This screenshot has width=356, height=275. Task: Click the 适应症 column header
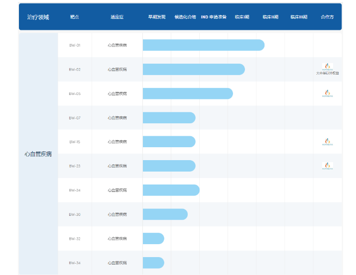(117, 17)
